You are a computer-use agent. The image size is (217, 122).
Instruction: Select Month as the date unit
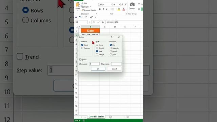(111, 51)
